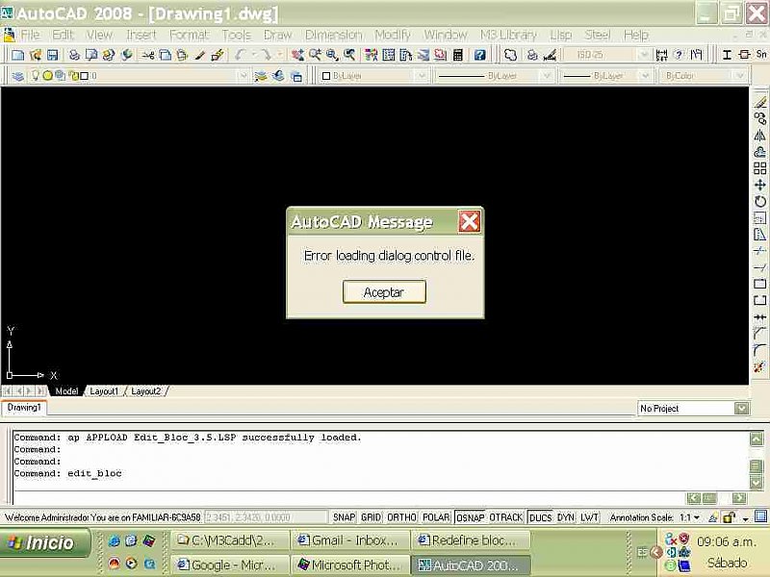Click the Plot printer icon
770x577 pixels.
[x=74, y=55]
